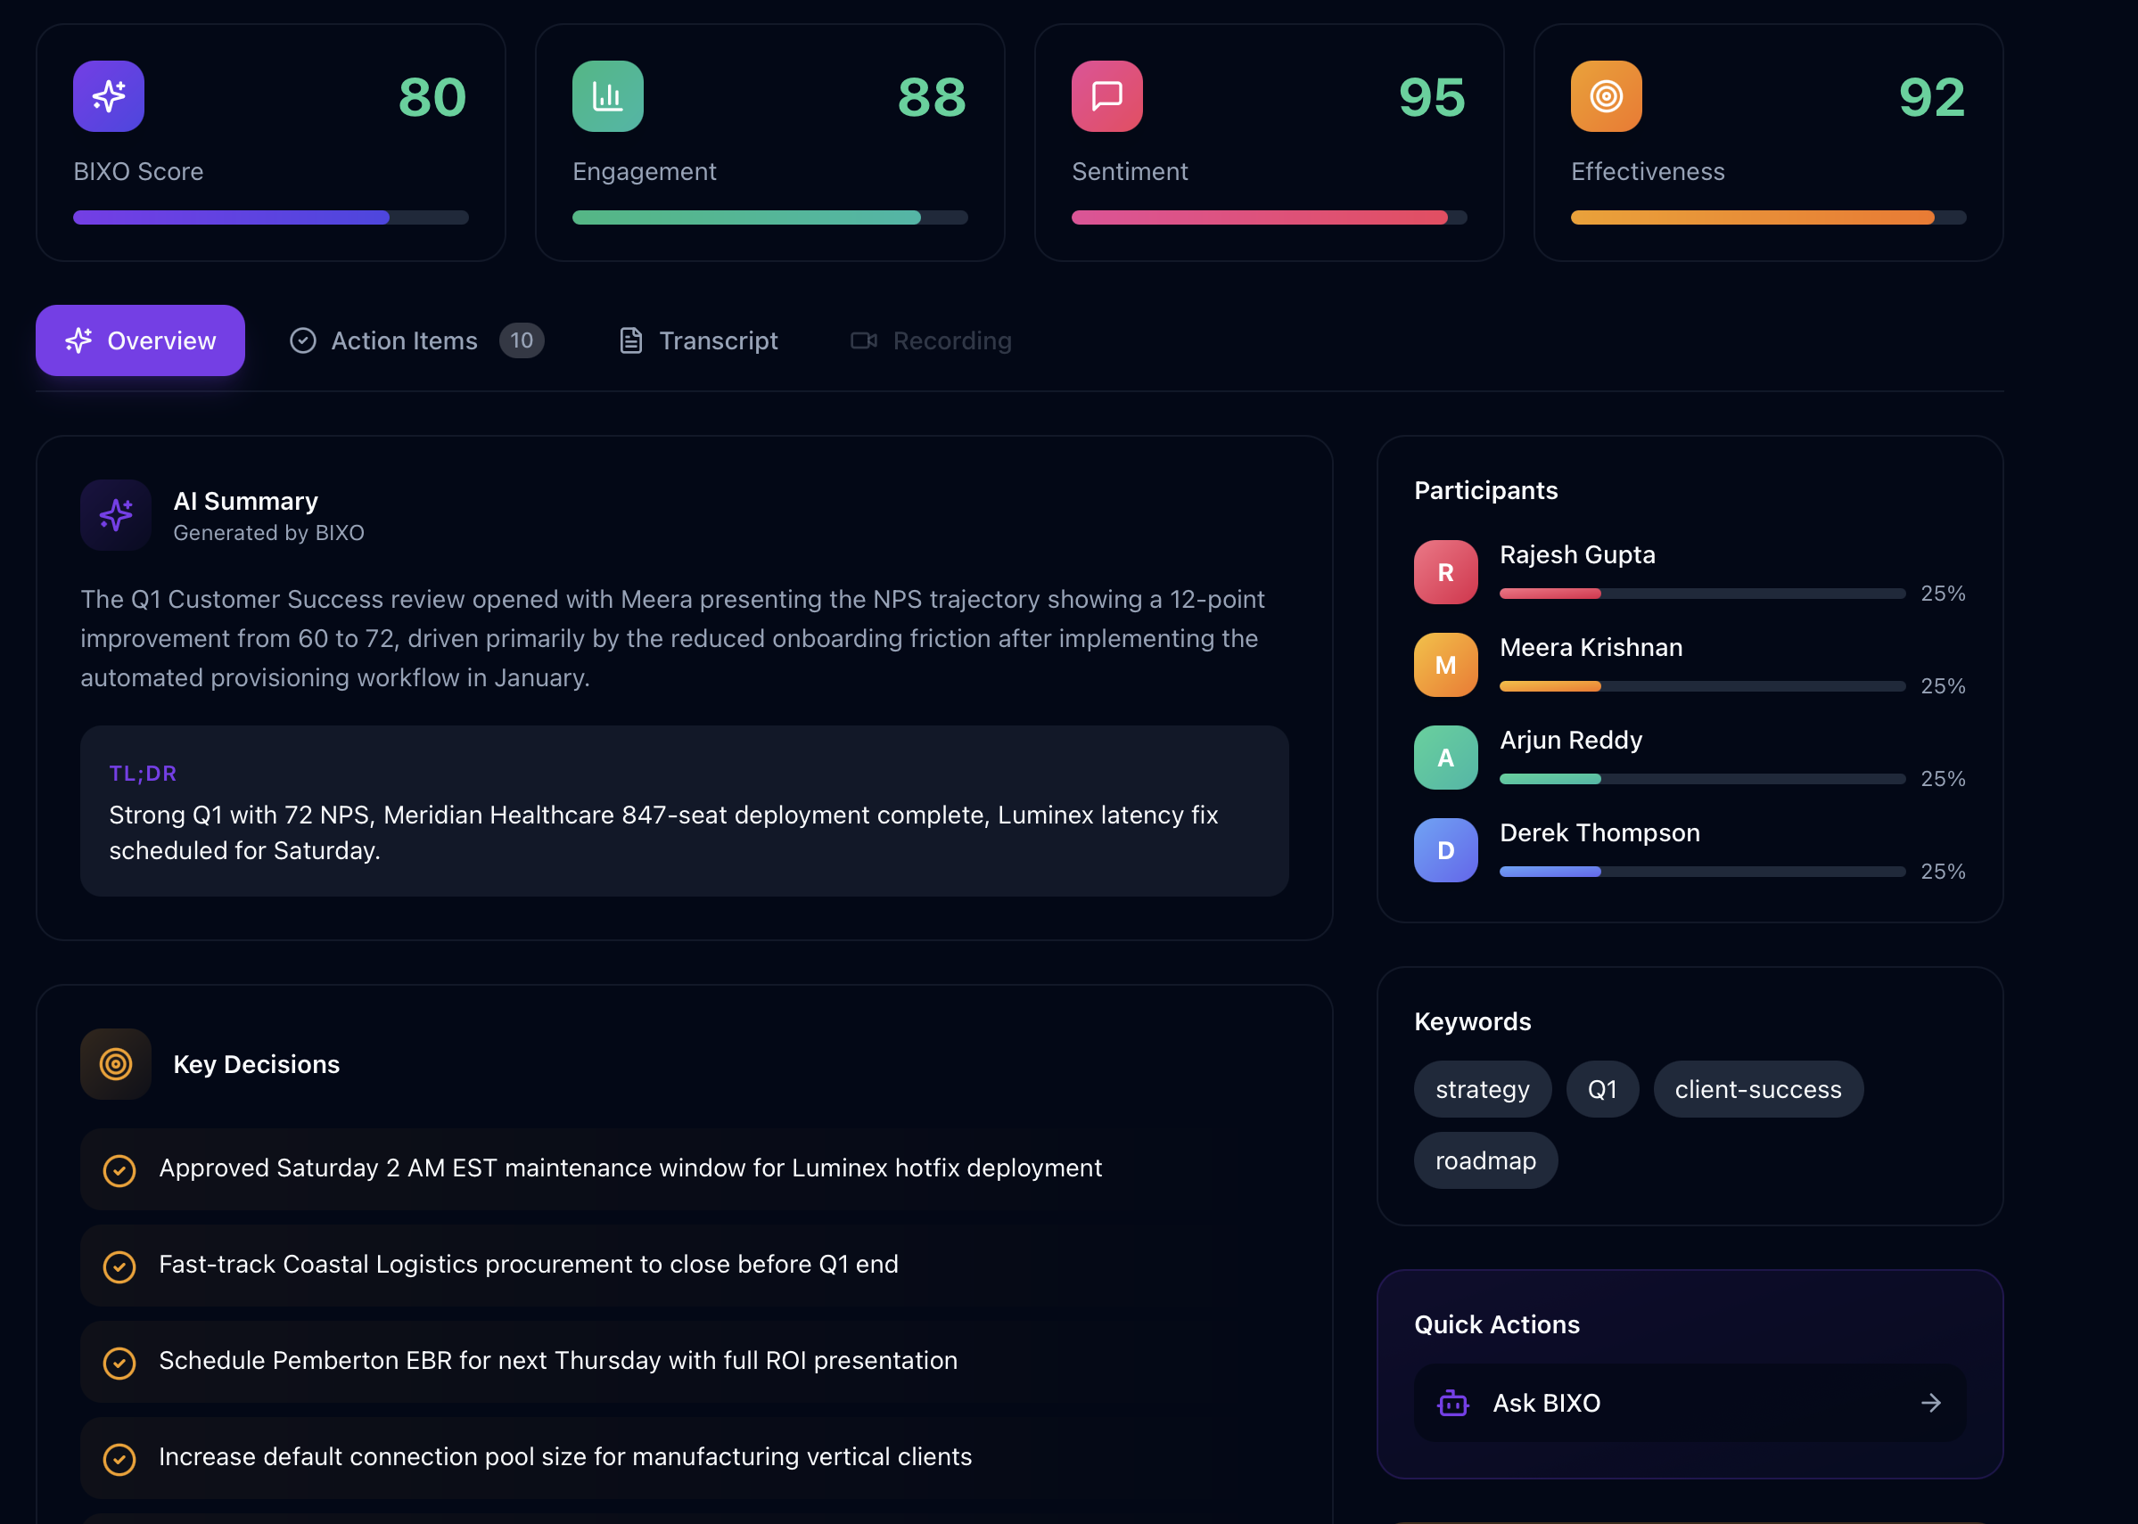
Task: Expand Ask BIXO via its arrow
Action: click(x=1930, y=1403)
